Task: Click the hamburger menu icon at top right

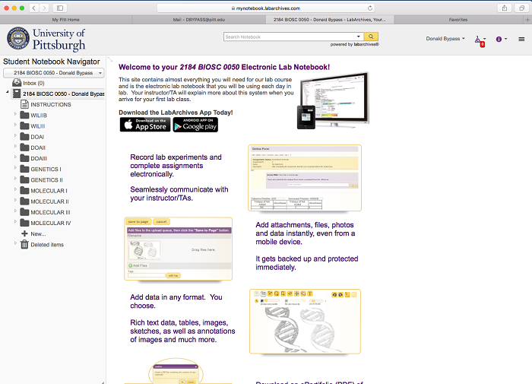Action: (521, 39)
